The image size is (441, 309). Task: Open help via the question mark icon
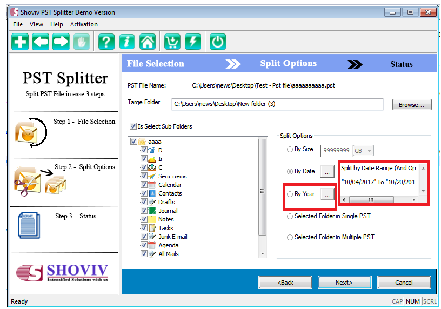(x=106, y=42)
